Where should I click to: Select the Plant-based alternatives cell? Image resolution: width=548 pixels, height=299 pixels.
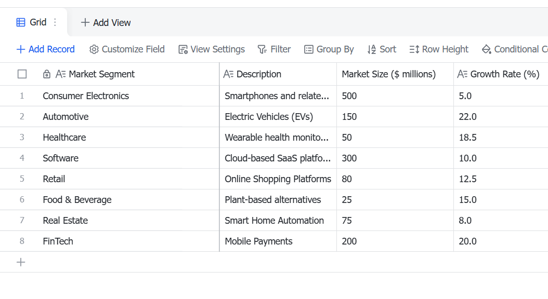278,199
